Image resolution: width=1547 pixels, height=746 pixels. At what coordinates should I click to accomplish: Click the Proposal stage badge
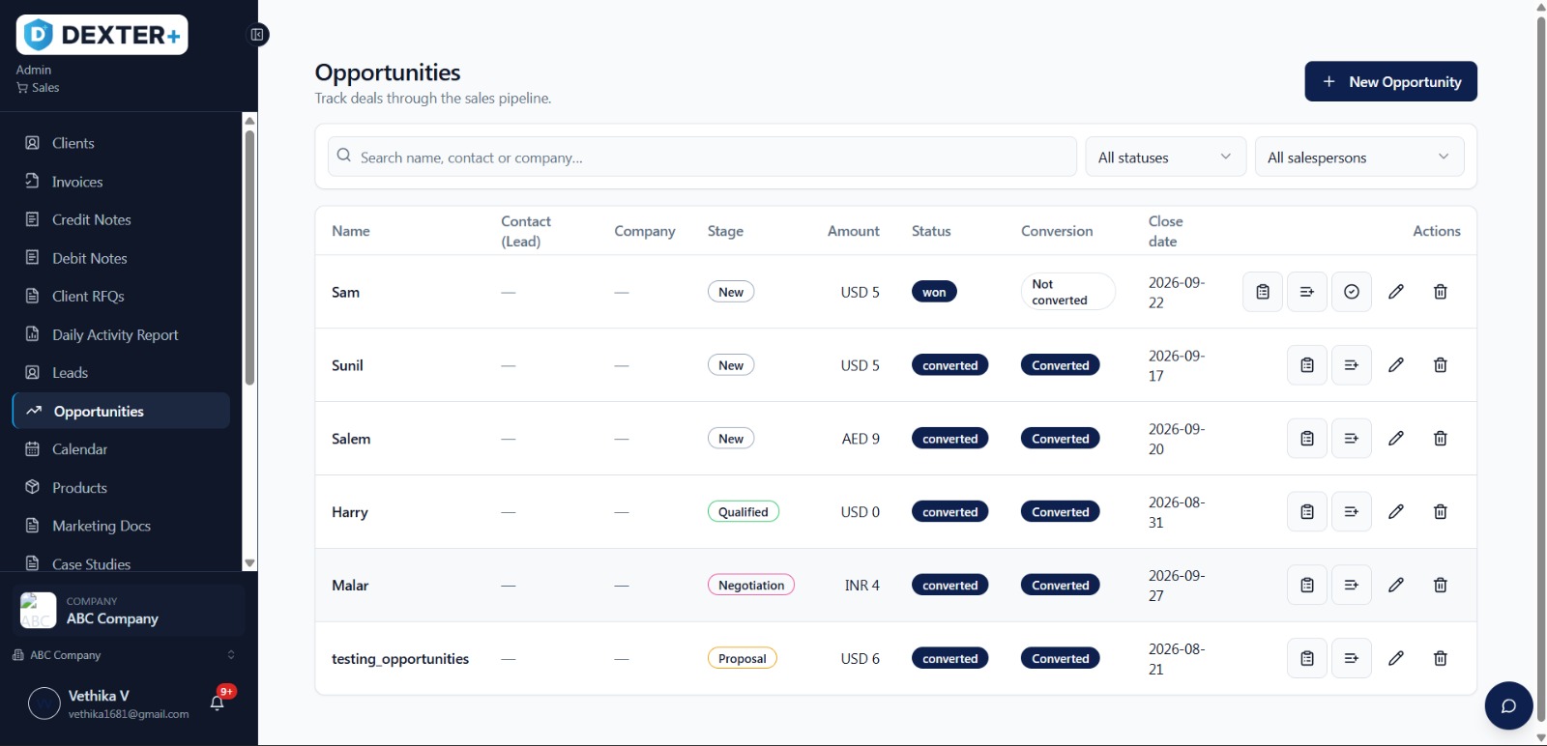tap(742, 659)
